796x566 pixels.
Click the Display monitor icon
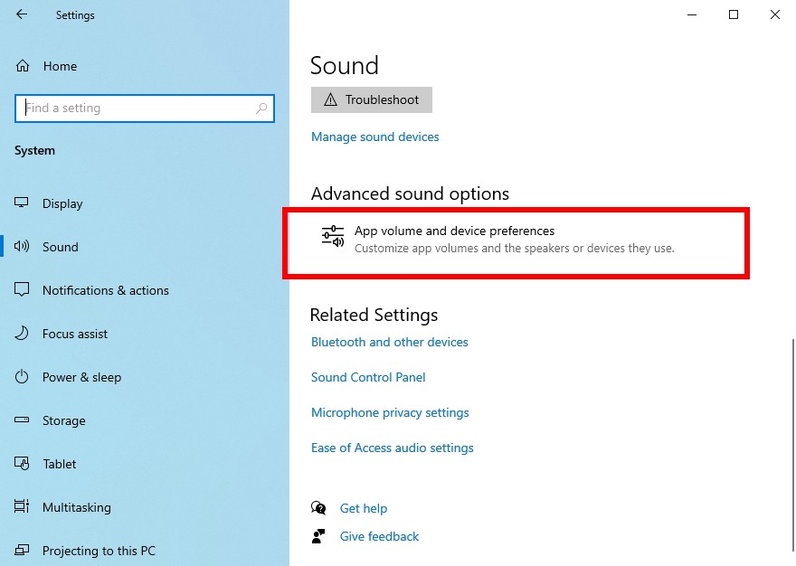22,203
